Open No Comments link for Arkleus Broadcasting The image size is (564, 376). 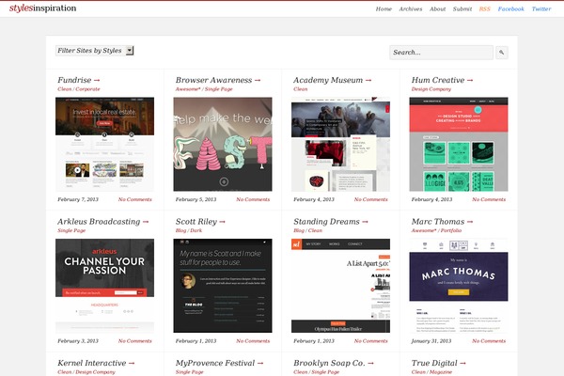(x=134, y=340)
